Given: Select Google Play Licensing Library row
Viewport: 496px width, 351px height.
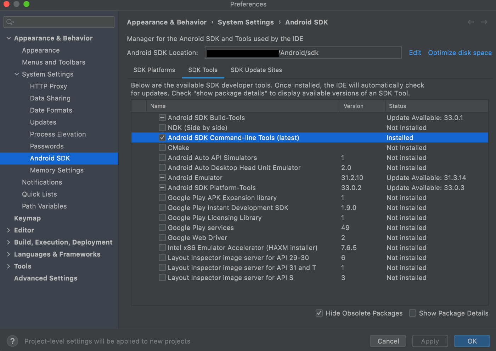Looking at the screenshot, I should point(310,218).
